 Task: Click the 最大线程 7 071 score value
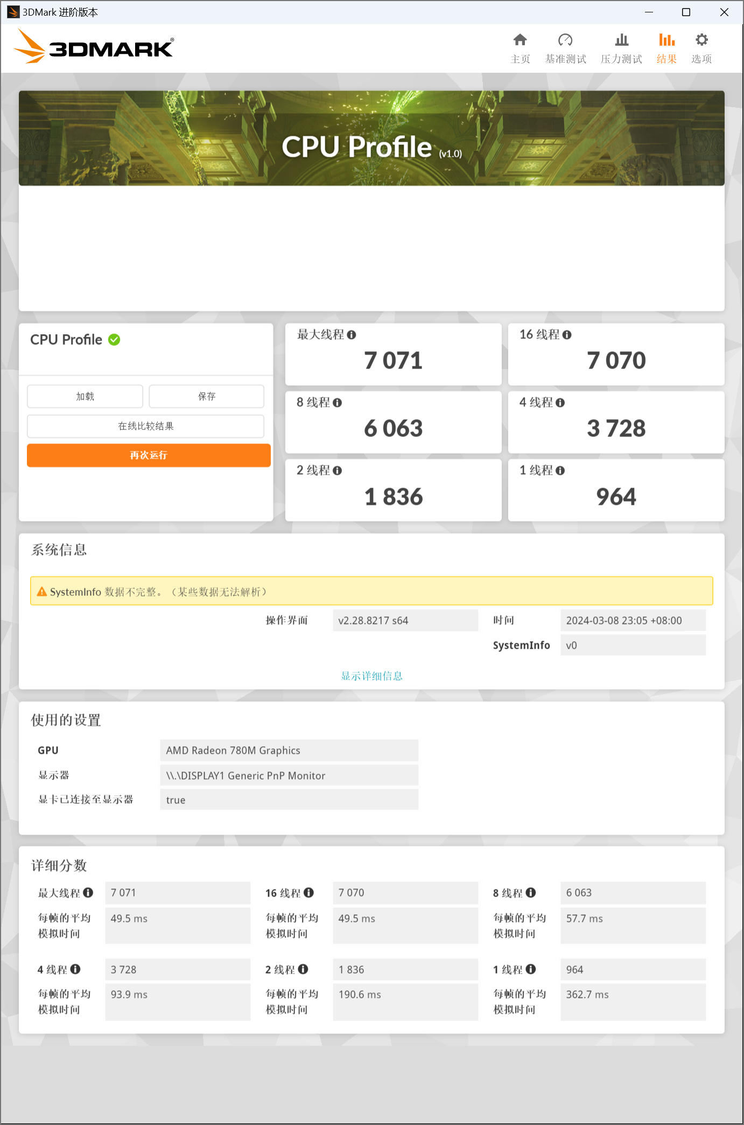click(393, 360)
